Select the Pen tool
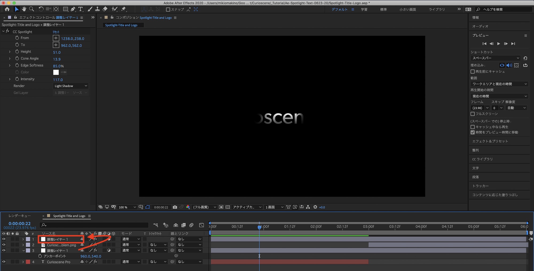This screenshot has width=534, height=271. coord(73,9)
